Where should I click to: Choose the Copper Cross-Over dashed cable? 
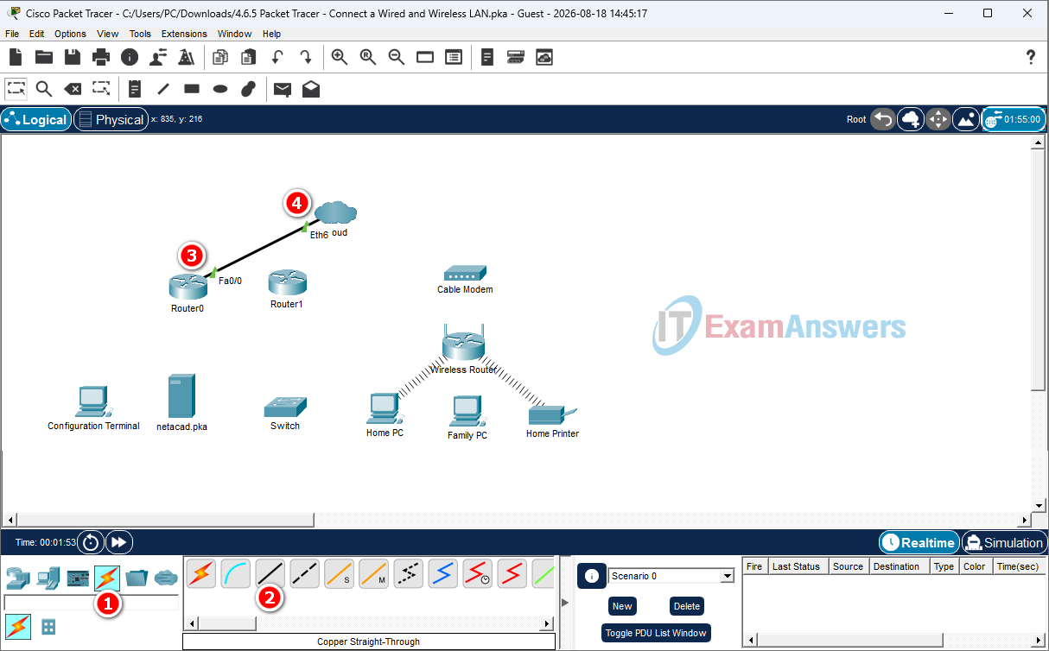tap(304, 573)
